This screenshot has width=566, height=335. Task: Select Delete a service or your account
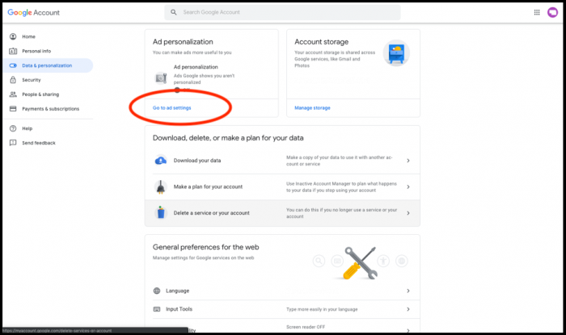pos(282,213)
